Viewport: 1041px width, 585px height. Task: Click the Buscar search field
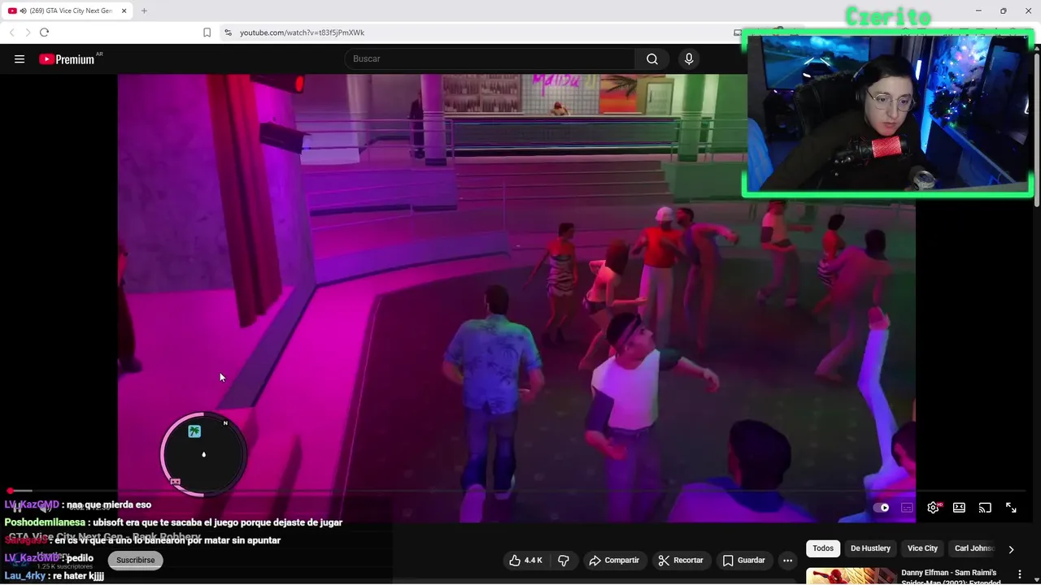490,58
